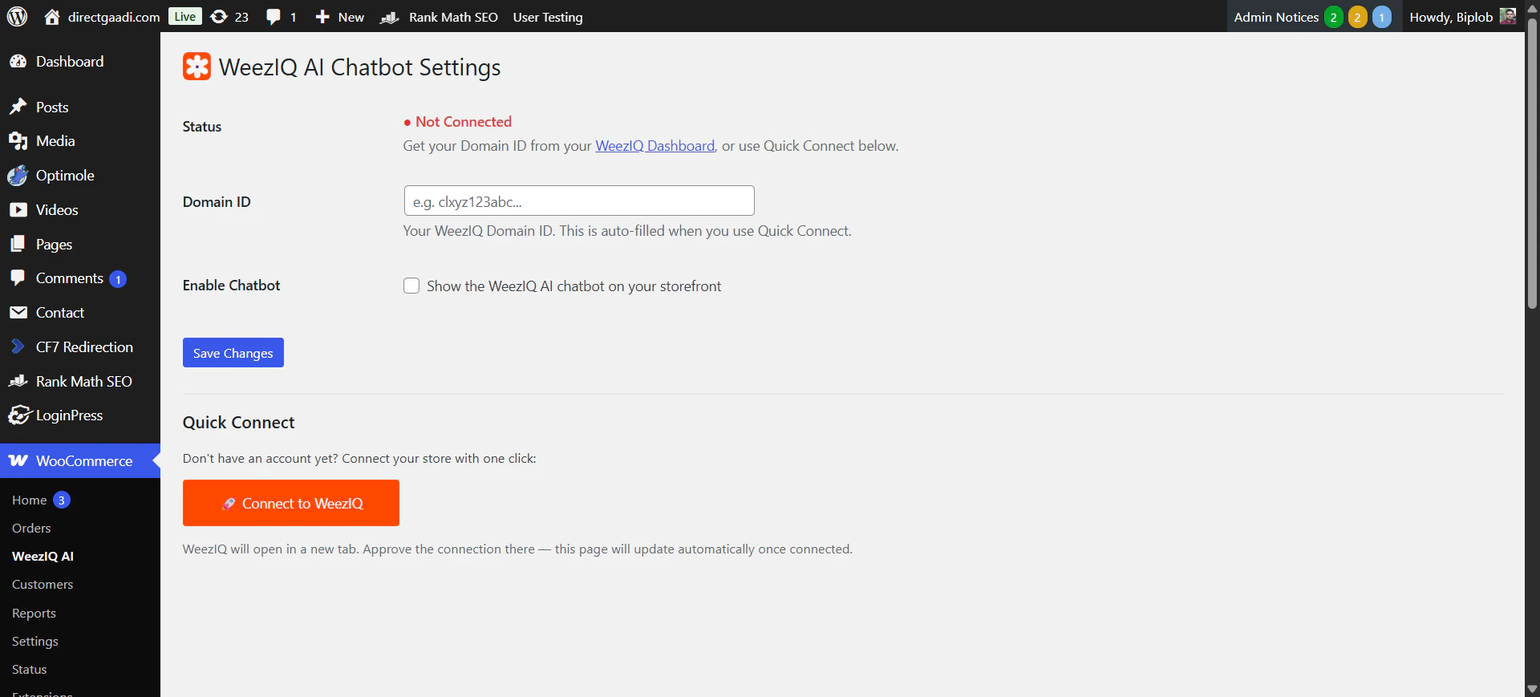This screenshot has height=697, width=1540.
Task: Open the Customers submenu item
Action: coord(43,584)
